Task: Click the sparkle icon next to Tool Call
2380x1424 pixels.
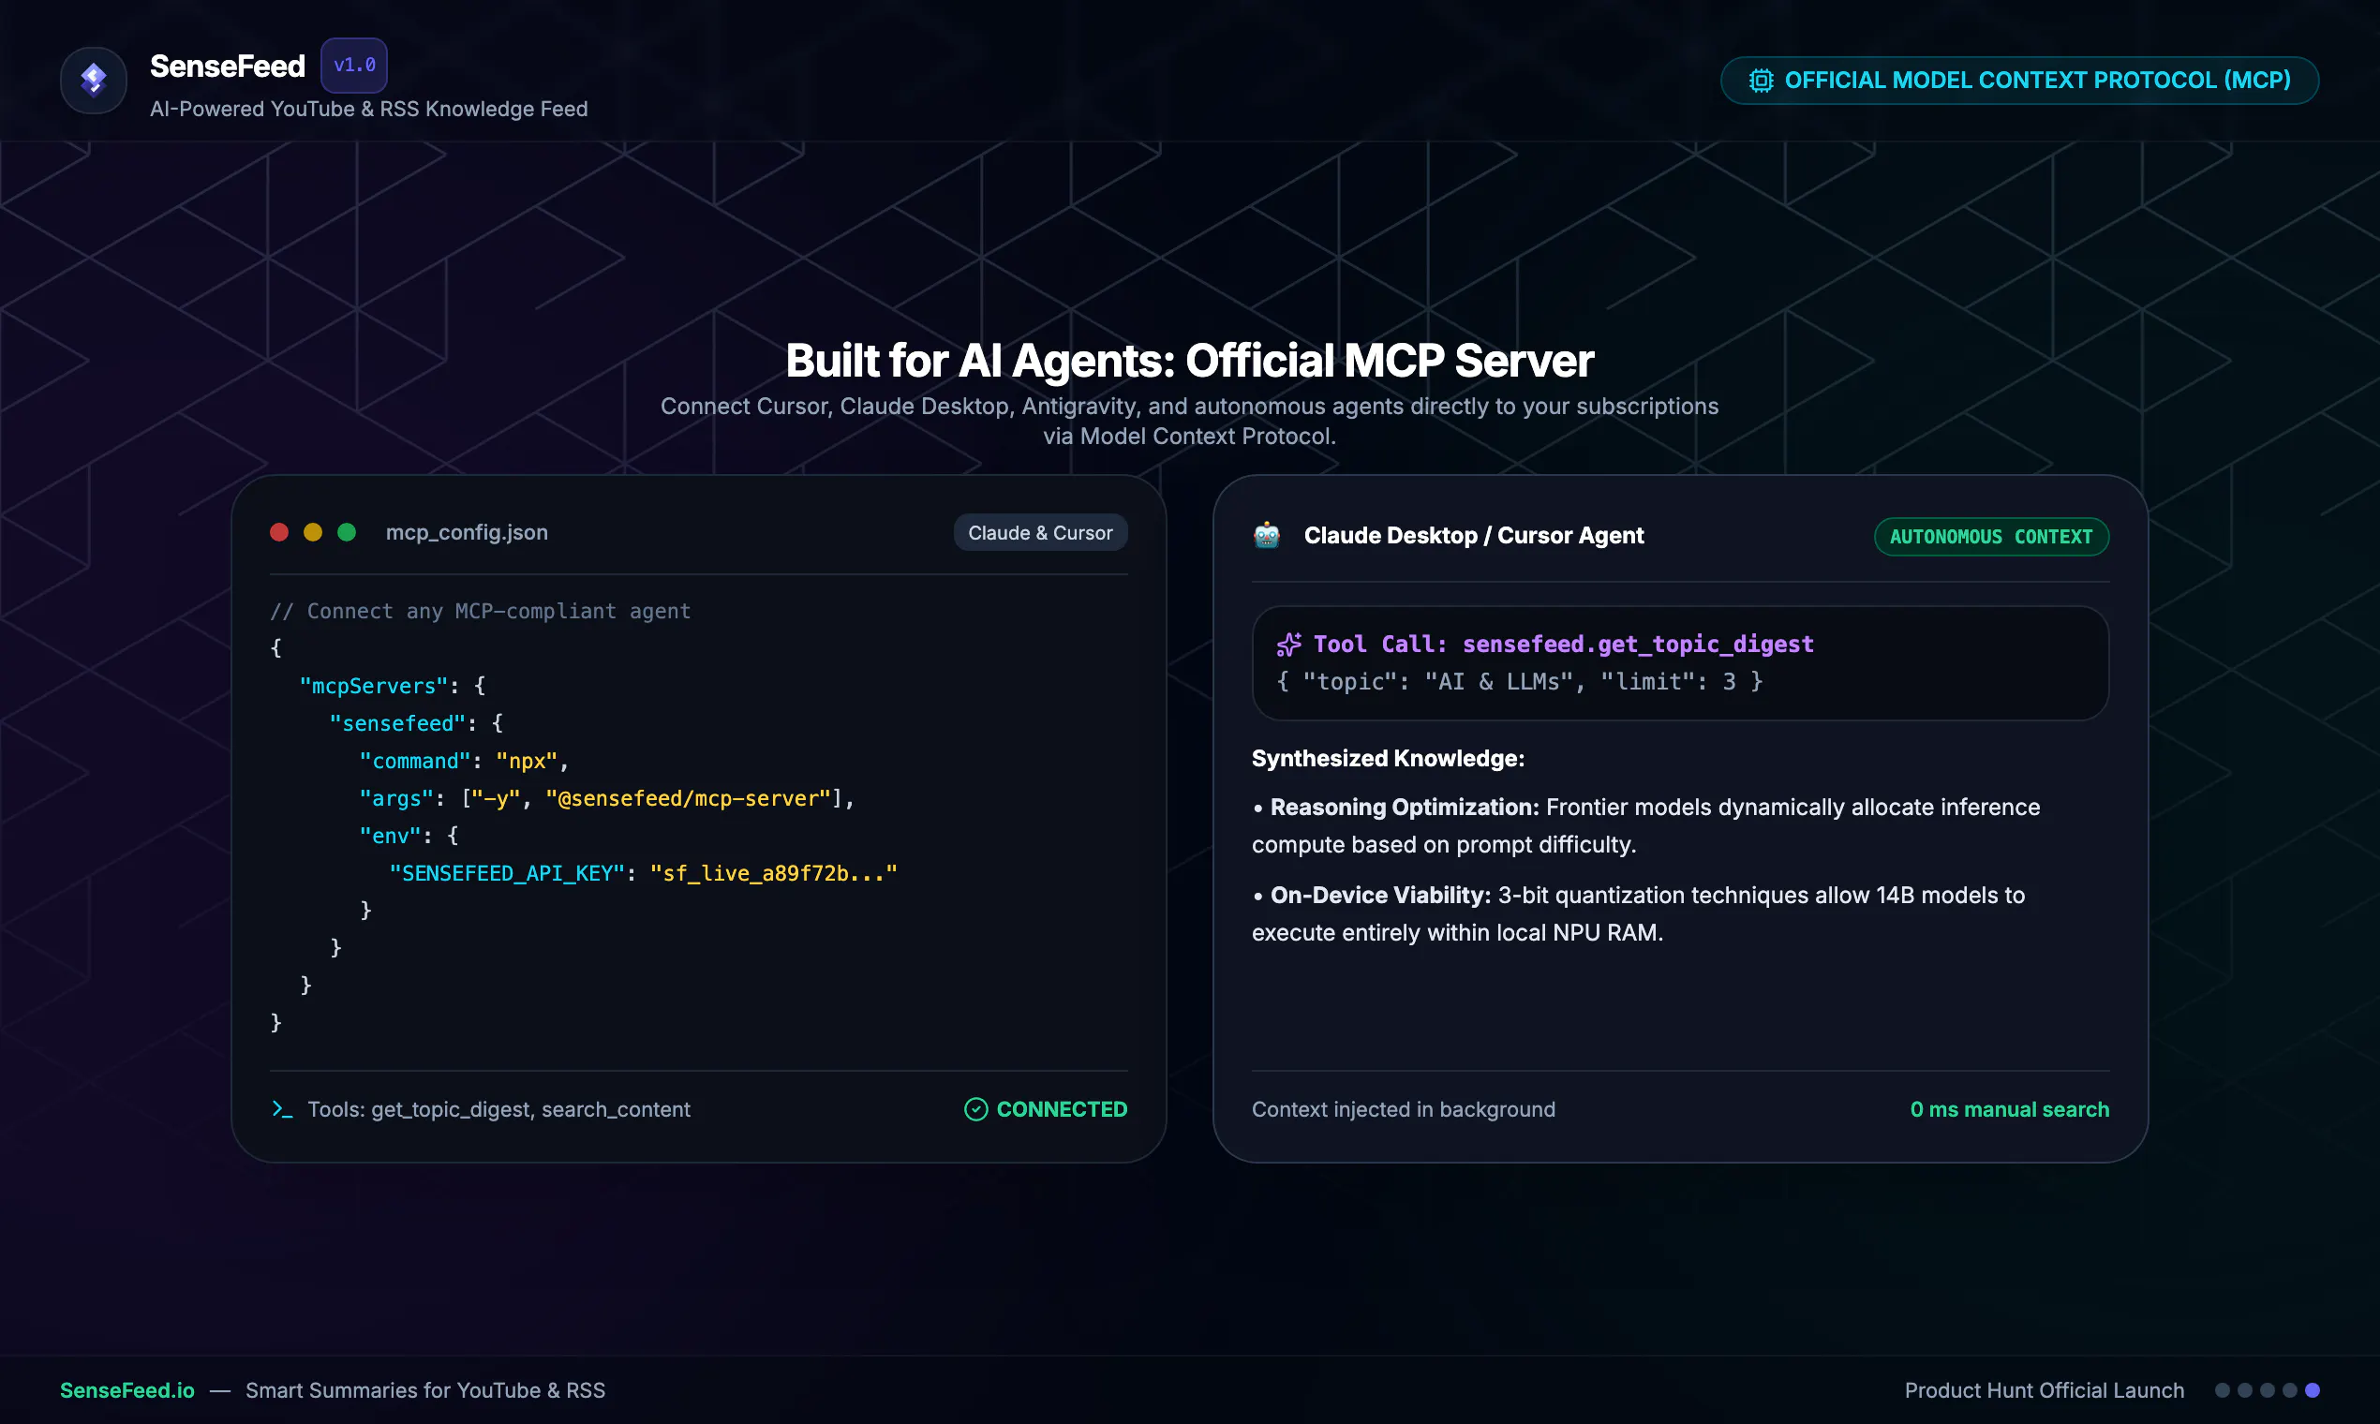Action: coord(1288,645)
